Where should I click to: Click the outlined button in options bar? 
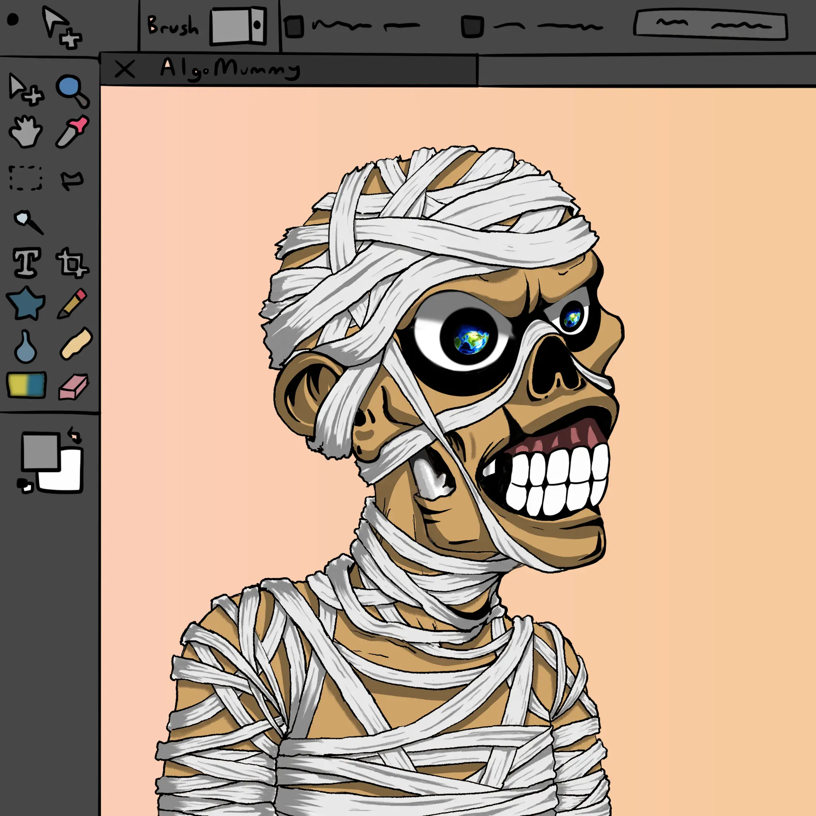[x=710, y=26]
